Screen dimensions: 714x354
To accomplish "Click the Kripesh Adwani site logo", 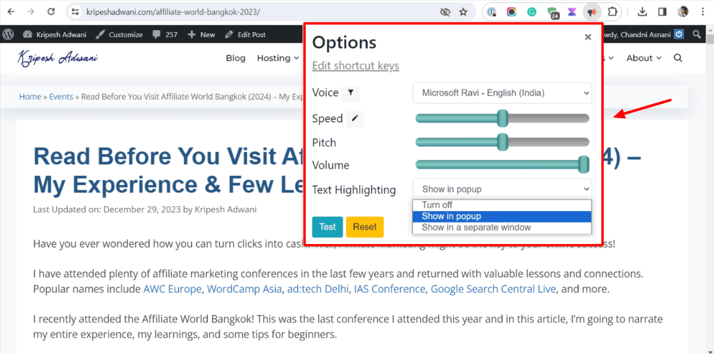I will coord(58,58).
